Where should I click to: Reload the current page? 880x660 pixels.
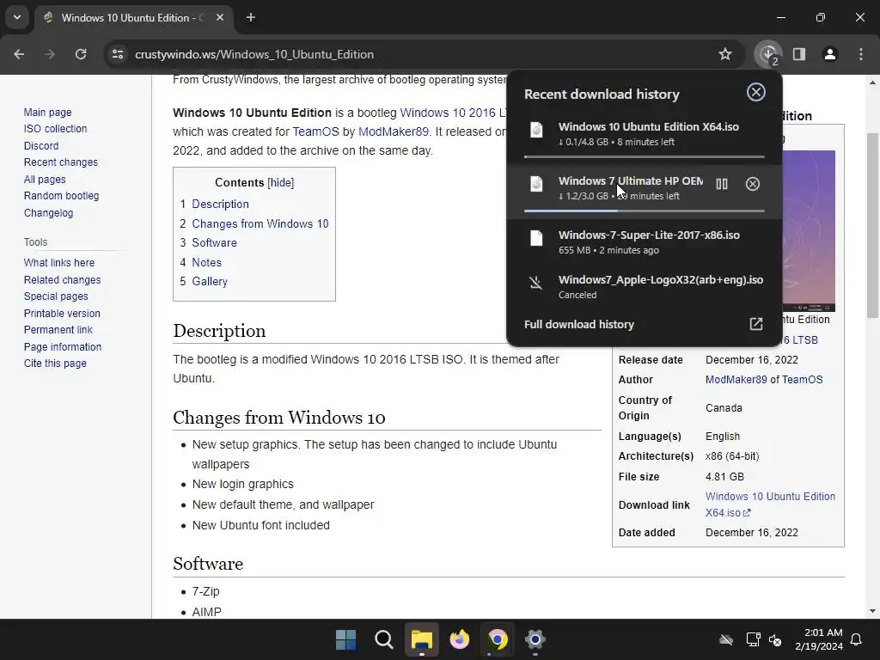[81, 54]
